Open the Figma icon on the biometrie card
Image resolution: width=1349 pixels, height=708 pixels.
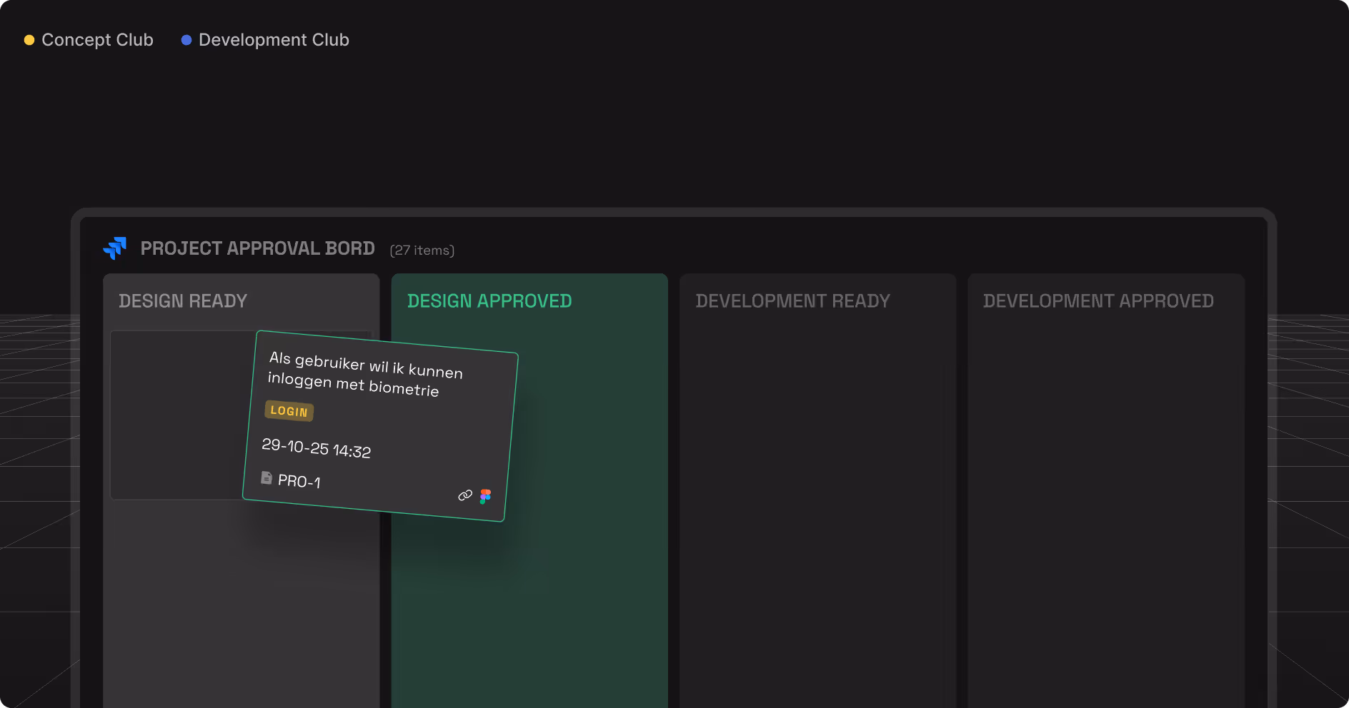point(487,495)
